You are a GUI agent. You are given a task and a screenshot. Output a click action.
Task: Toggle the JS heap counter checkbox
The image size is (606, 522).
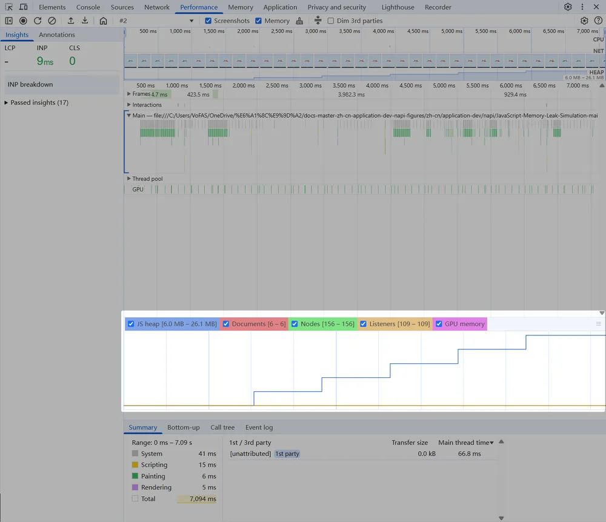(131, 324)
